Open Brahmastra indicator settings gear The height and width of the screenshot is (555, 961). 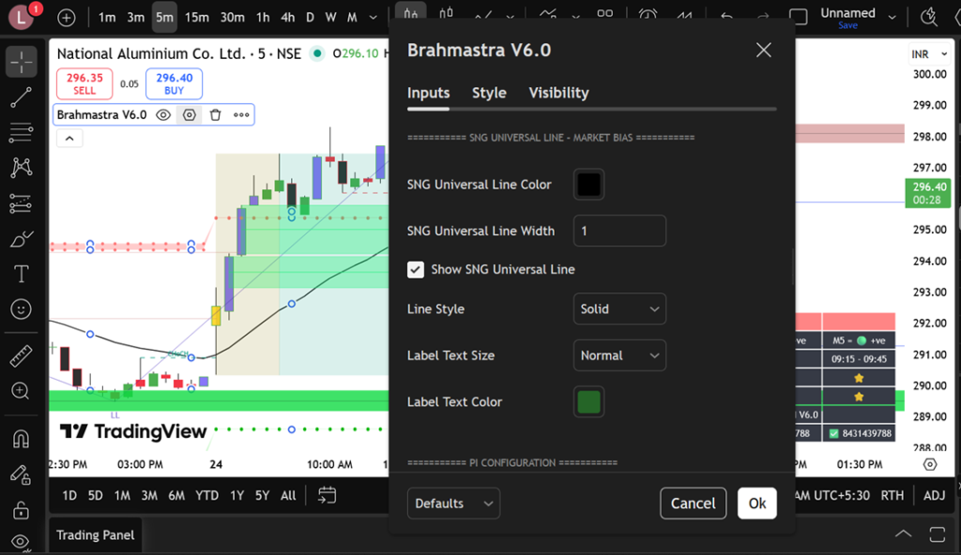pyautogui.click(x=189, y=114)
